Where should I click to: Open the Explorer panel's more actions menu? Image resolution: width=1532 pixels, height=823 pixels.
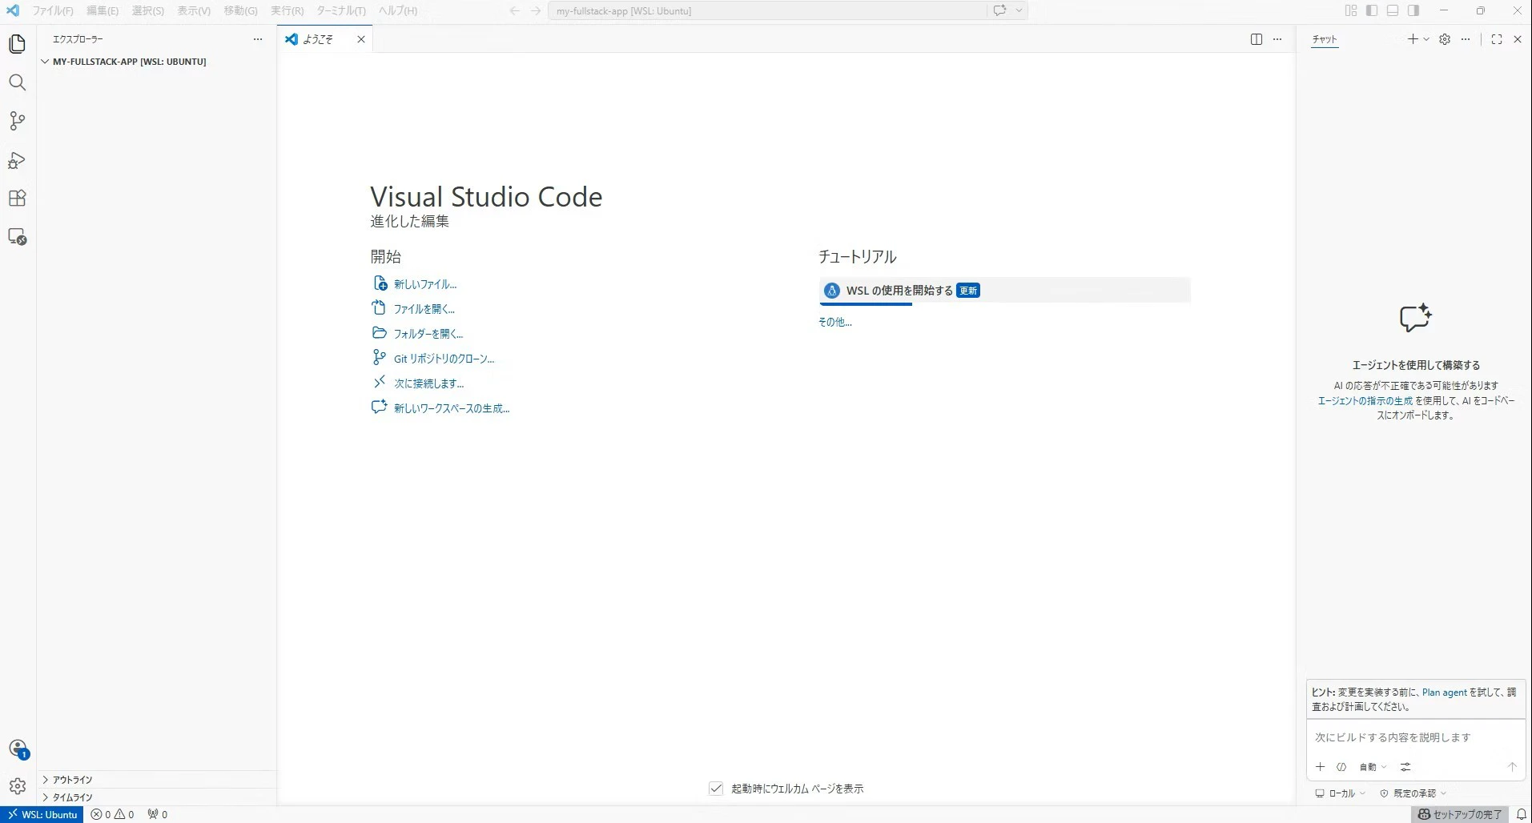pyautogui.click(x=258, y=39)
